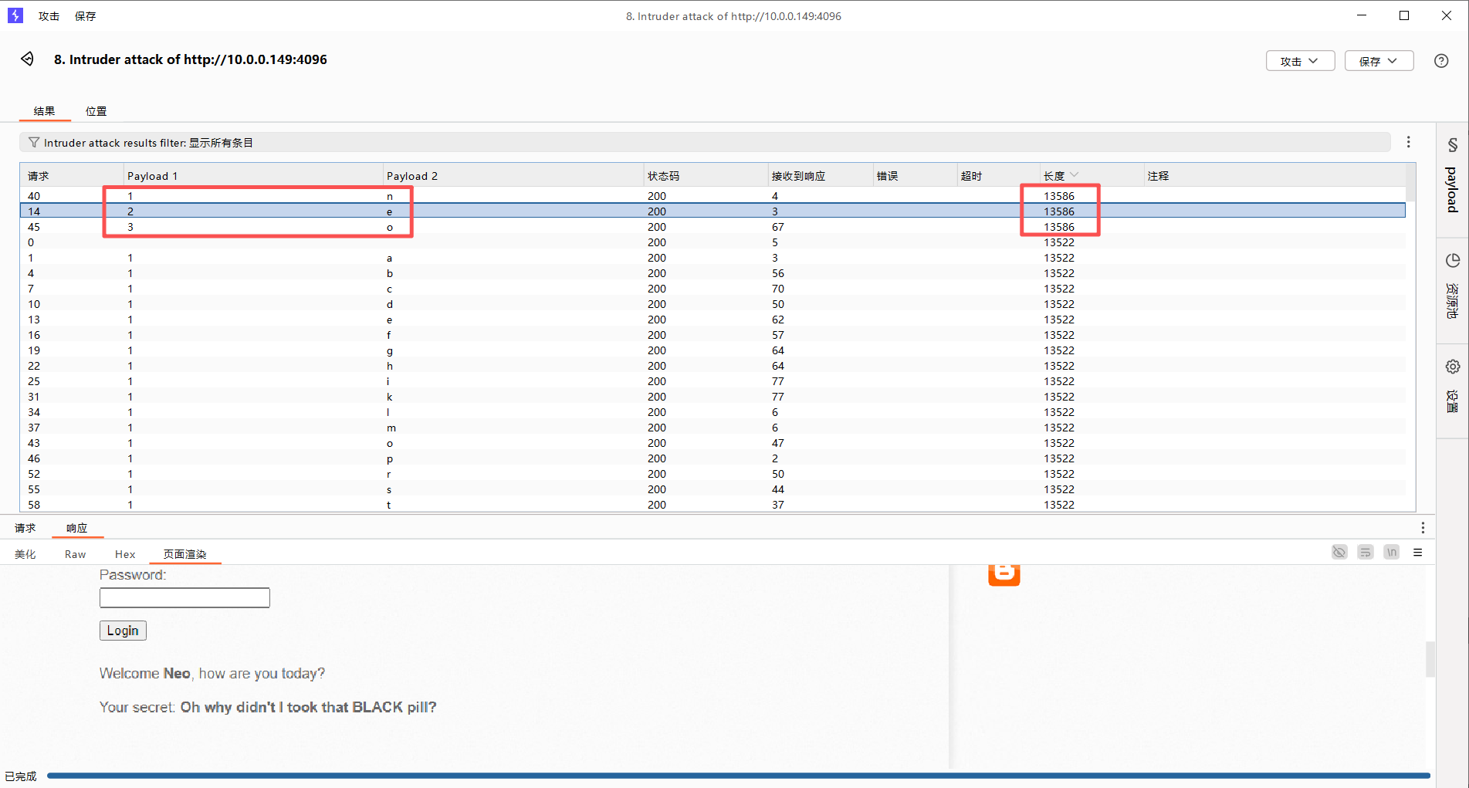Open the 资源池 vertical side tab label
The image size is (1469, 788).
pyautogui.click(x=1453, y=301)
